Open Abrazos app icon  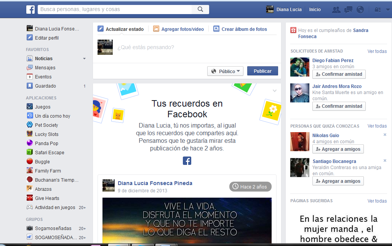[x=29, y=188]
